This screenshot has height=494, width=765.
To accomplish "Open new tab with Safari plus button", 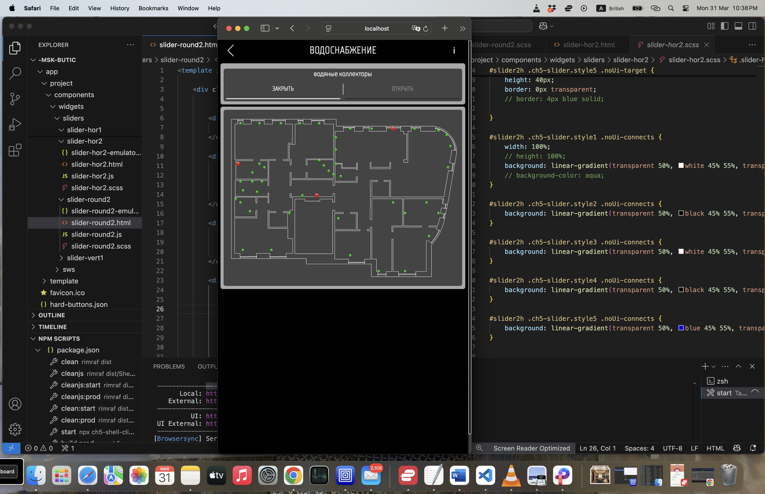I will (x=445, y=28).
